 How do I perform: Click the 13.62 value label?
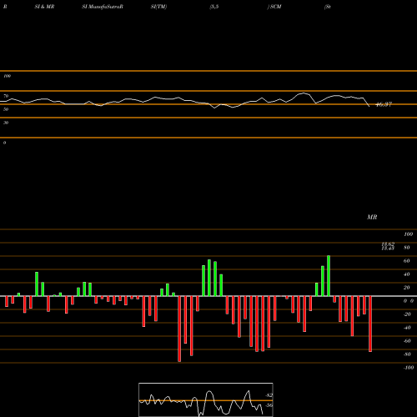point(388,244)
